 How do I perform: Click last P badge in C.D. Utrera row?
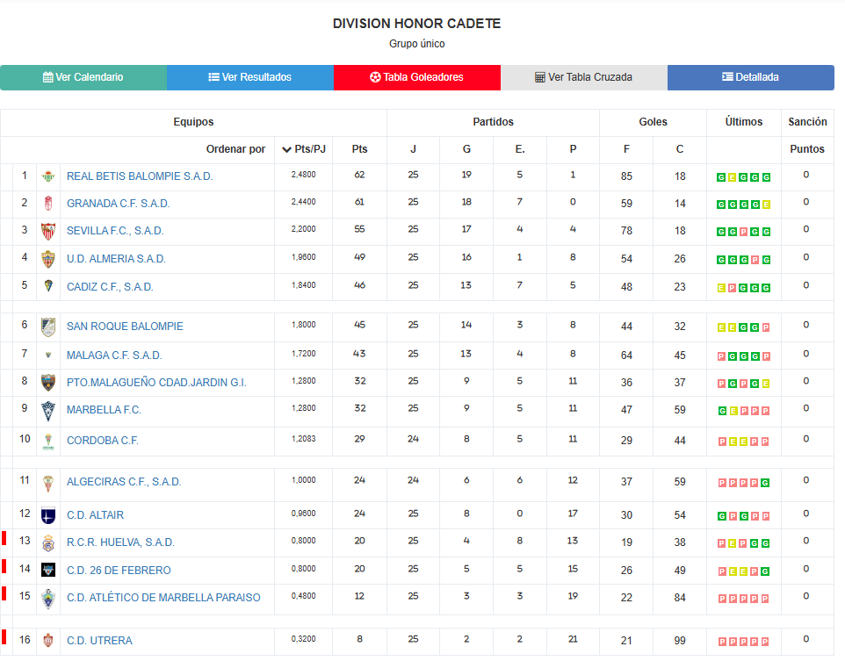[766, 642]
